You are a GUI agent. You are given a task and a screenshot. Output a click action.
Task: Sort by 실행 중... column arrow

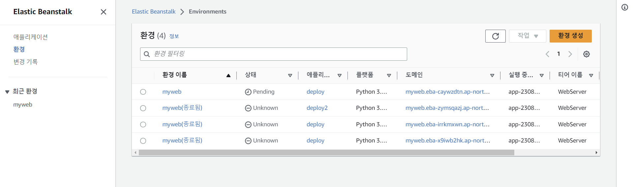(x=542, y=76)
